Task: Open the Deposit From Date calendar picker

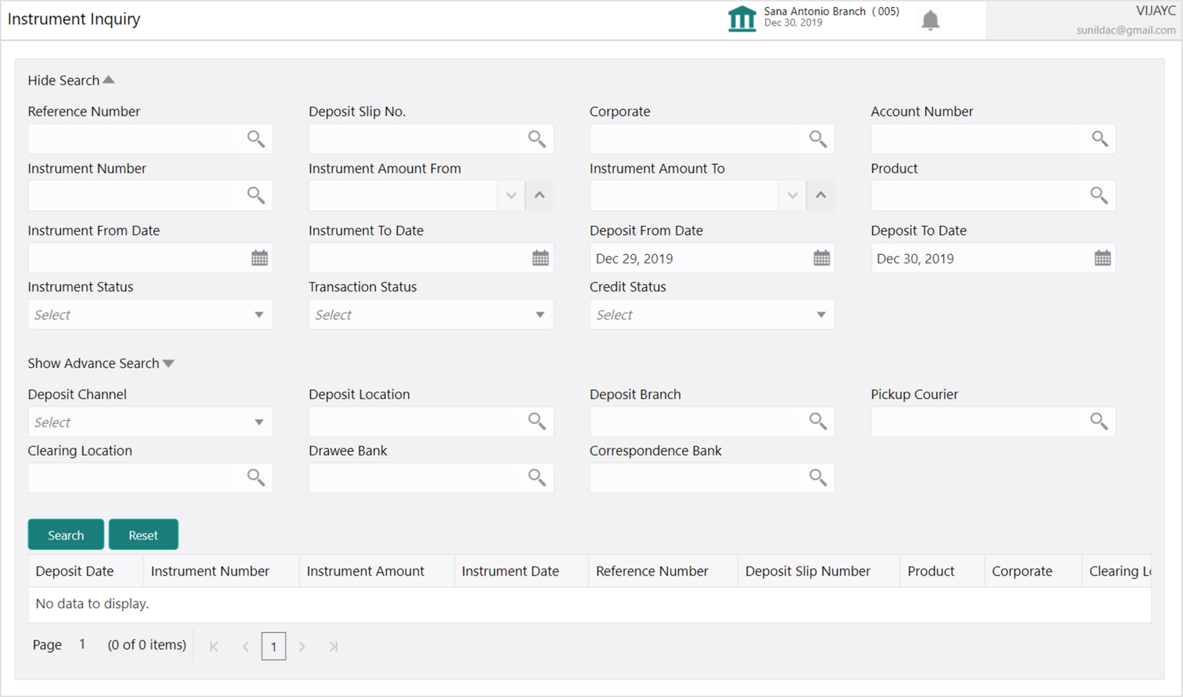Action: point(821,258)
